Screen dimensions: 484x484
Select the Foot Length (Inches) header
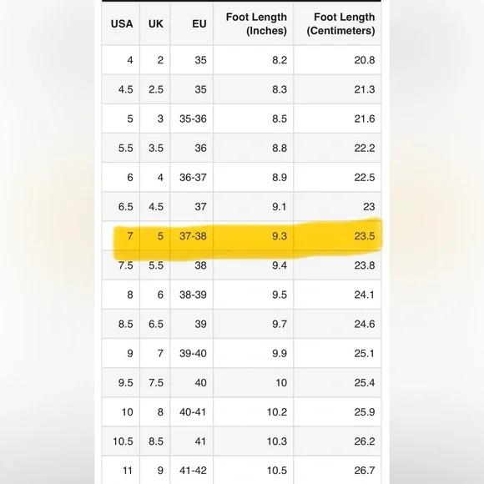pos(256,23)
